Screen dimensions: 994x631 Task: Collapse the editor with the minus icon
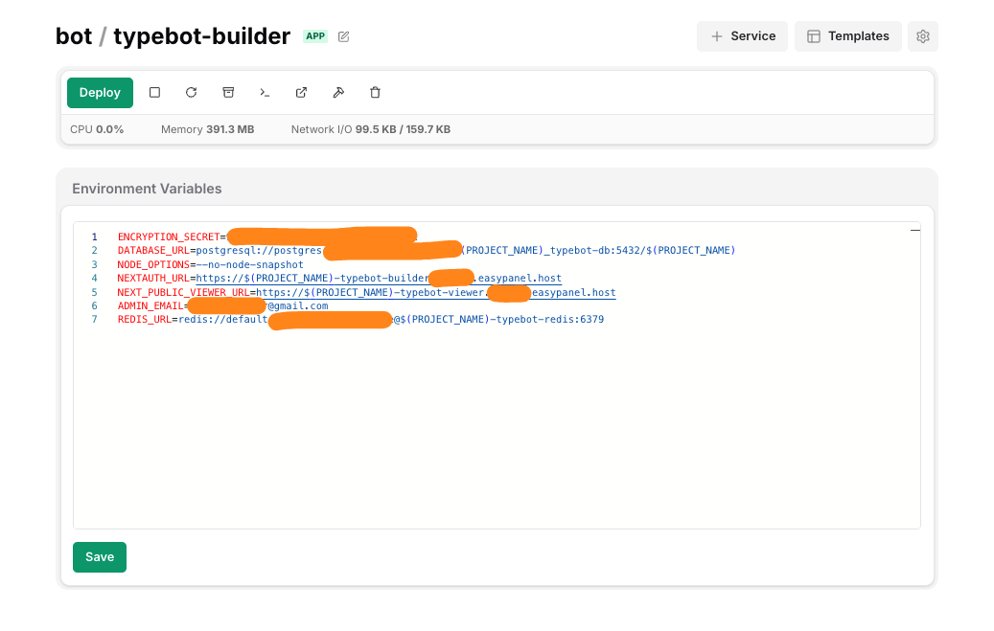(x=914, y=231)
